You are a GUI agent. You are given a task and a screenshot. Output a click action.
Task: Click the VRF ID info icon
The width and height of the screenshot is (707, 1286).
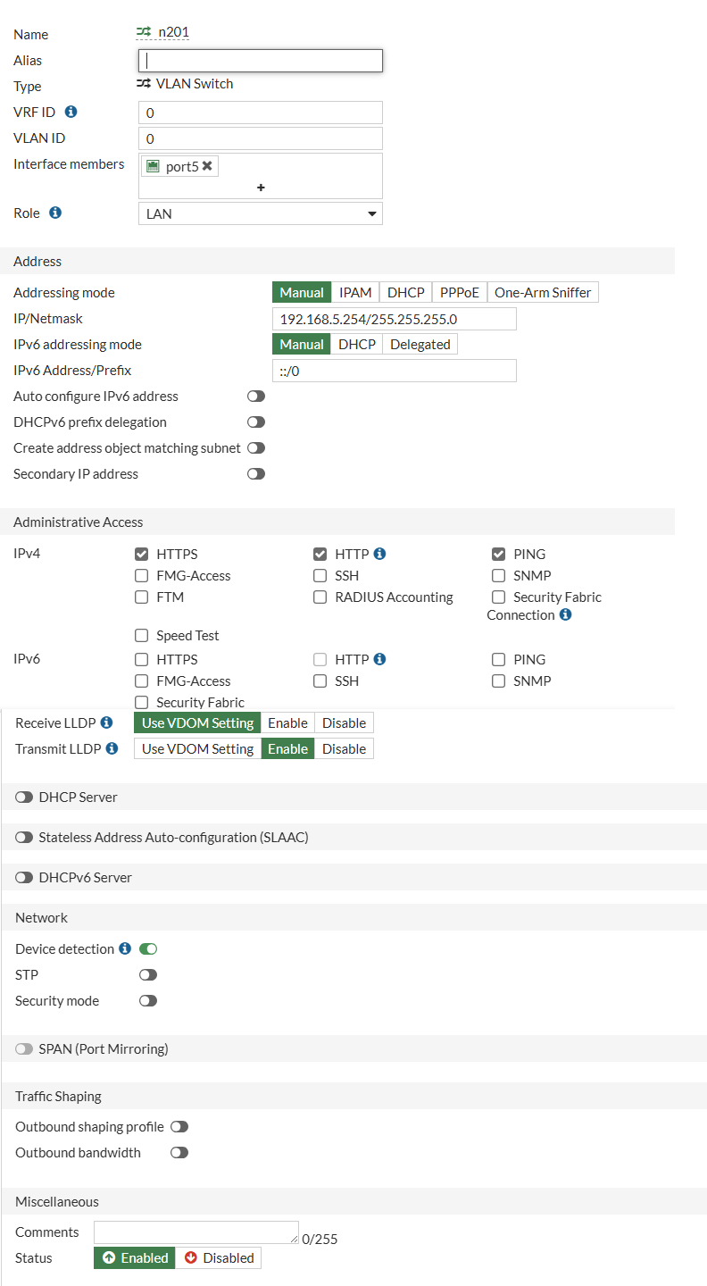(x=71, y=113)
